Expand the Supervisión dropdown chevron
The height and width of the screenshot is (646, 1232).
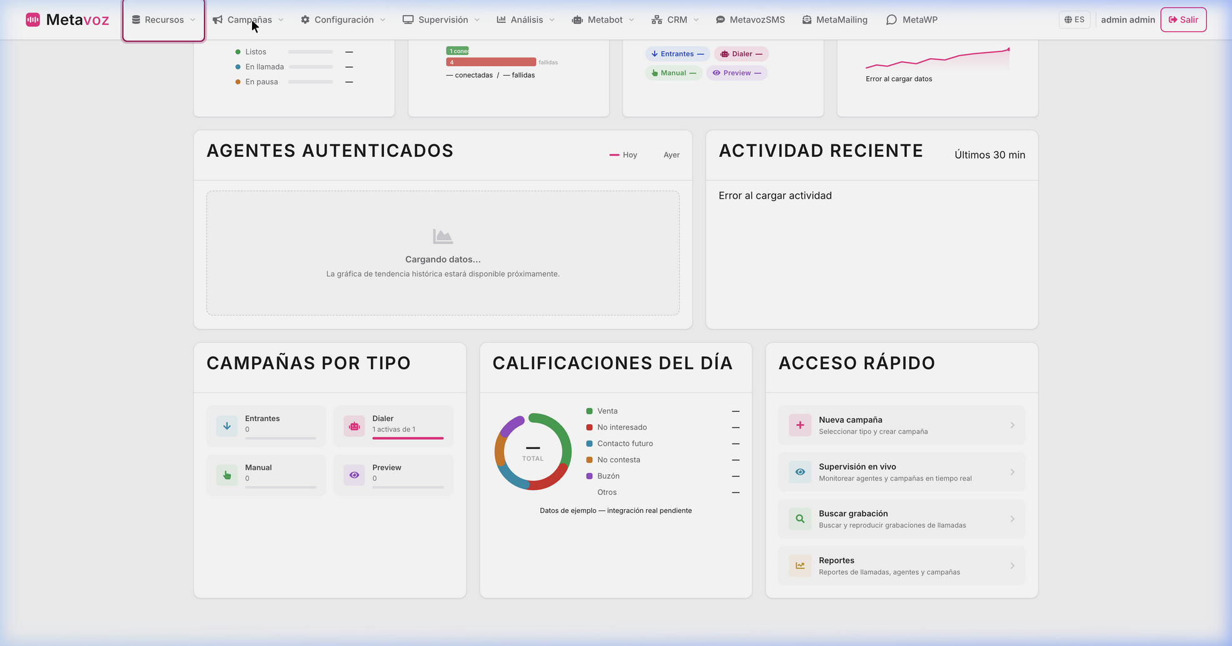[x=477, y=20]
